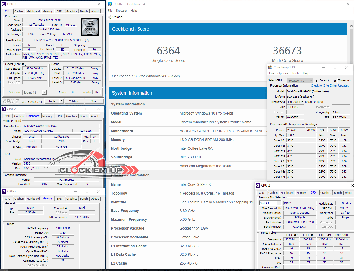
Task: Click the CPU-Z Mainboard window title icon
Action: (4, 109)
